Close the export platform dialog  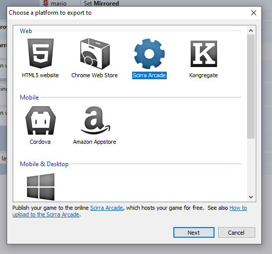click(x=253, y=13)
